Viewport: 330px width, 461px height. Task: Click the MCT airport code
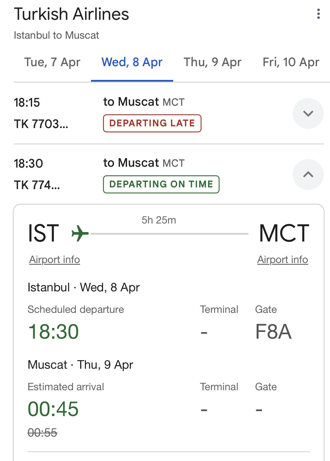click(284, 233)
